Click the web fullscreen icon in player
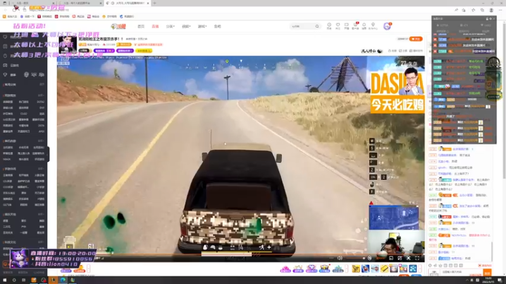This screenshot has height=284, width=506. coord(408,258)
